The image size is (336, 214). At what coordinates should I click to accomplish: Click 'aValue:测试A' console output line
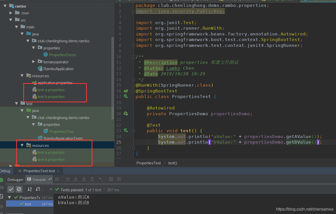pyautogui.click(x=74, y=197)
